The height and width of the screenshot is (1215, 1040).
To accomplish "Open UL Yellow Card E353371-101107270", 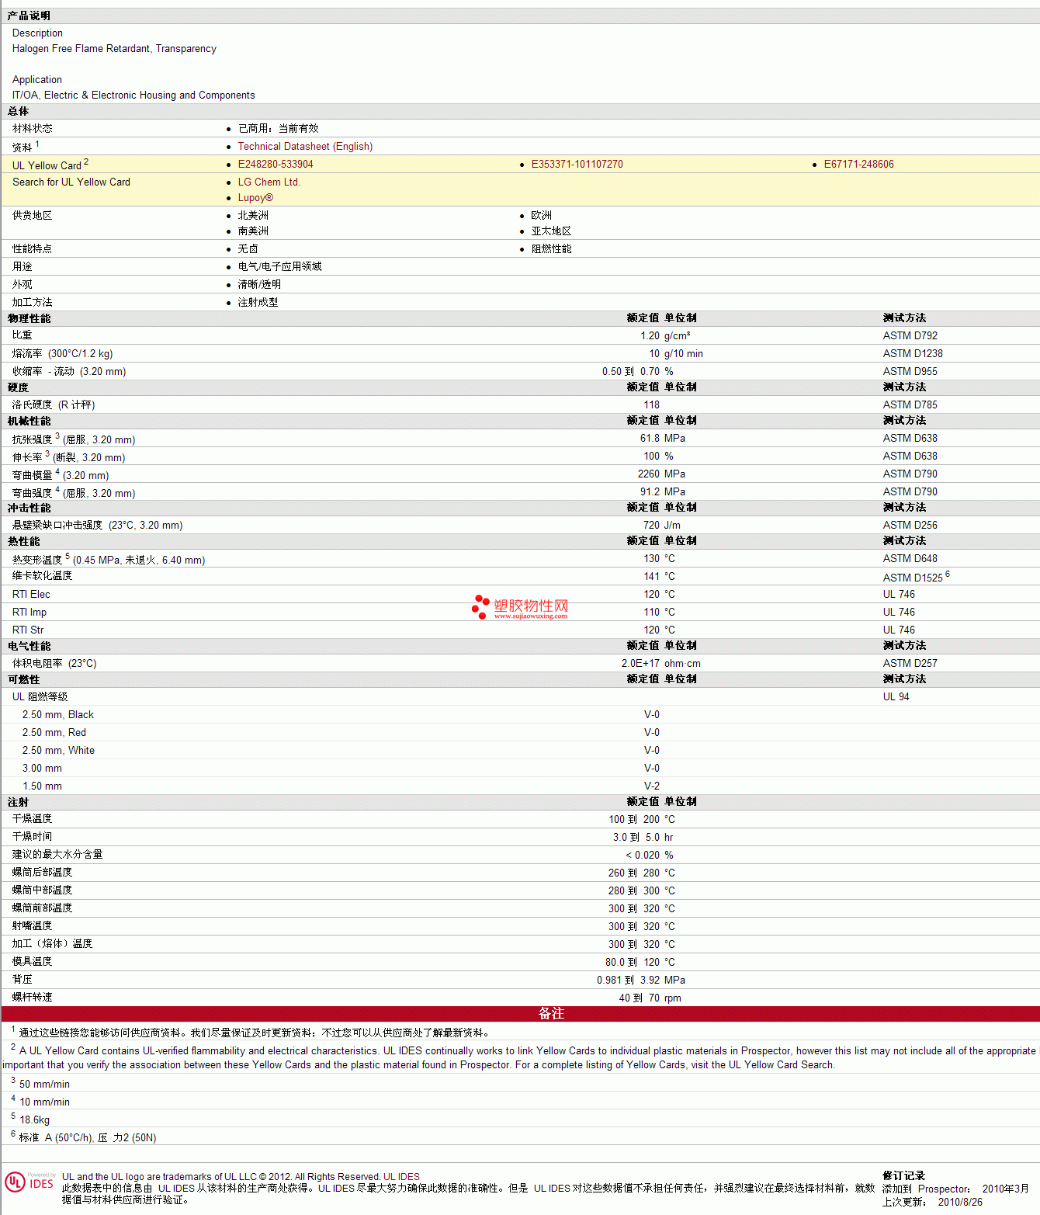I will coord(577,164).
